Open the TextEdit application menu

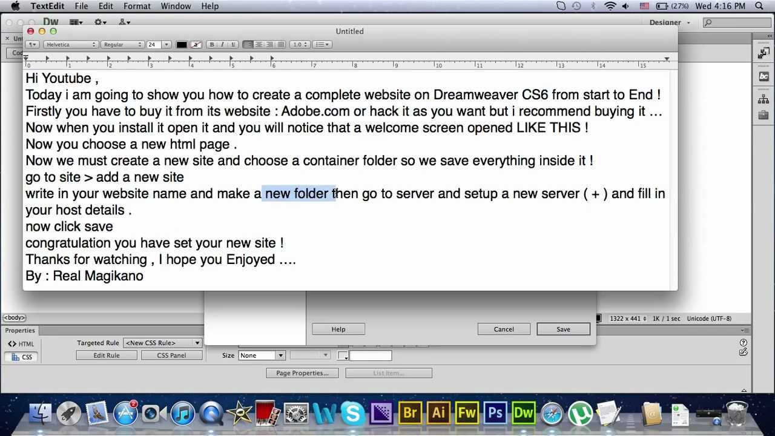47,6
